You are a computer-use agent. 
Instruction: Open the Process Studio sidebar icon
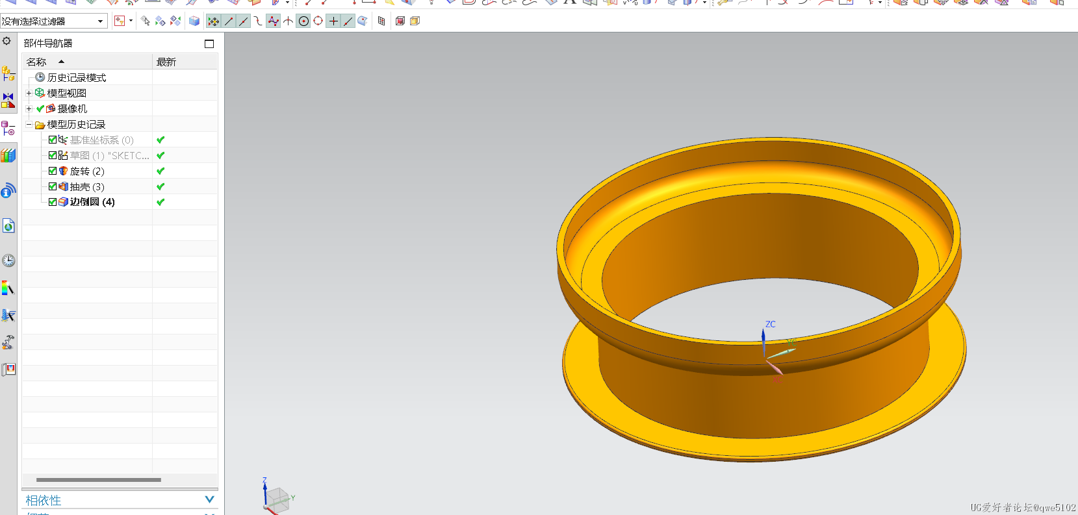8,315
